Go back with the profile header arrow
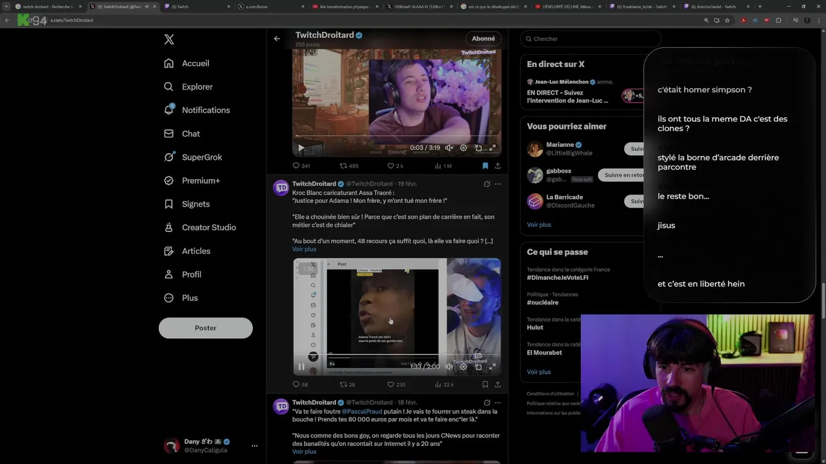The image size is (826, 464). 277,39
